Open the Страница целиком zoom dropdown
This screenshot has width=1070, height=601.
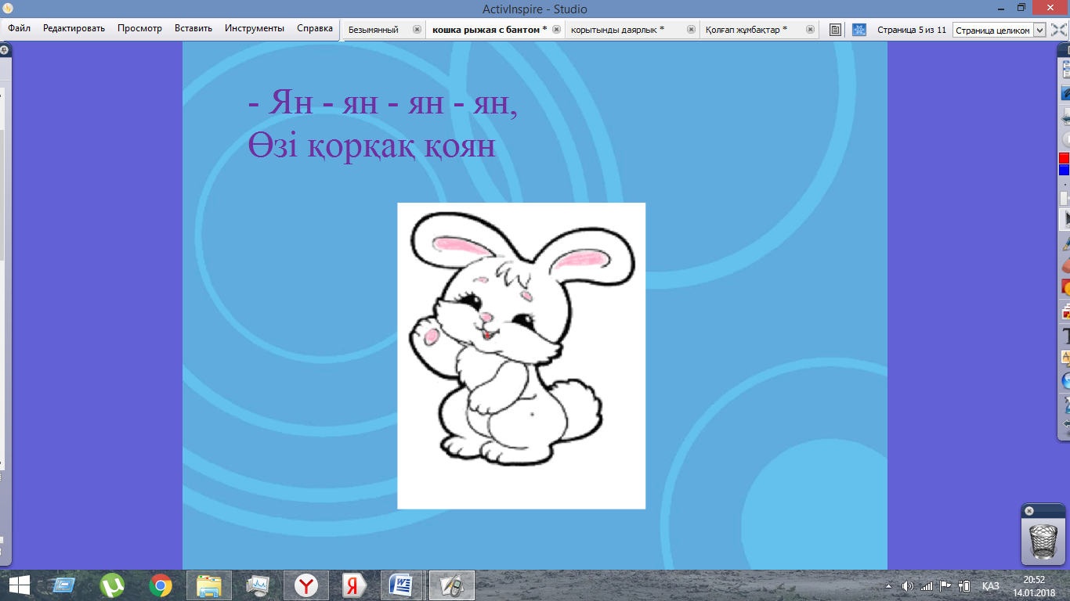coord(1000,30)
